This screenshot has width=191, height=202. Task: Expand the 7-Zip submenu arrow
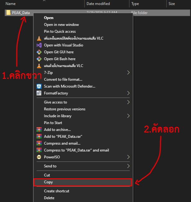pyautogui.click(x=128, y=73)
